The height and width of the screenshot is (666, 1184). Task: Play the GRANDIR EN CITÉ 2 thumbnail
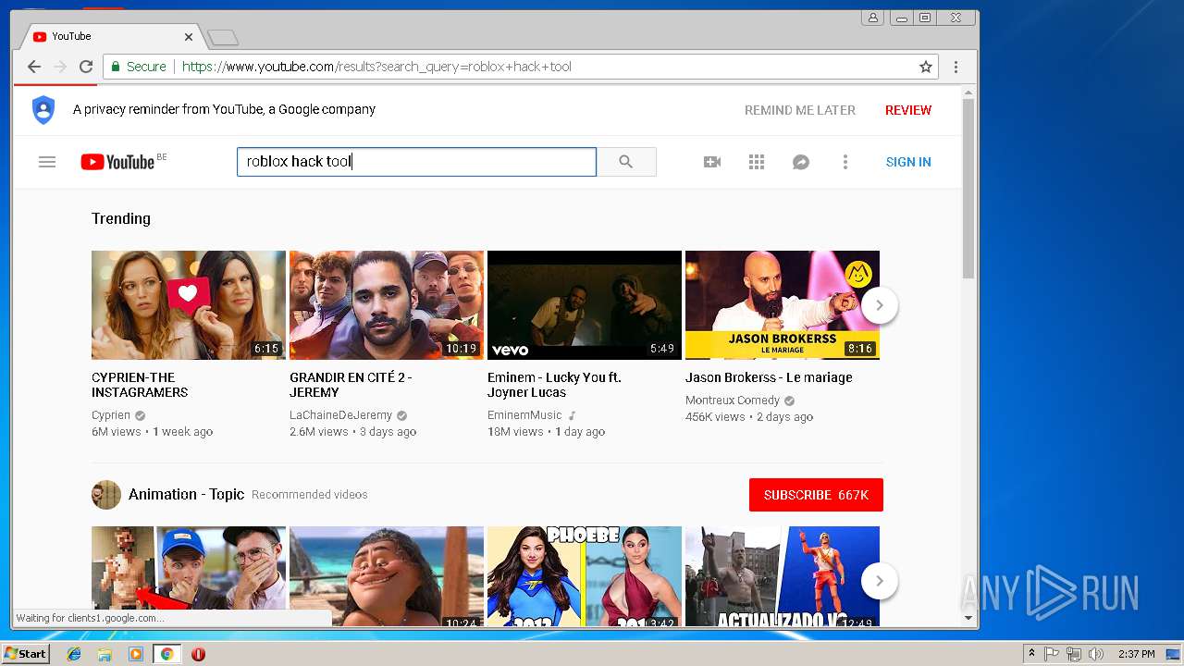(x=387, y=305)
